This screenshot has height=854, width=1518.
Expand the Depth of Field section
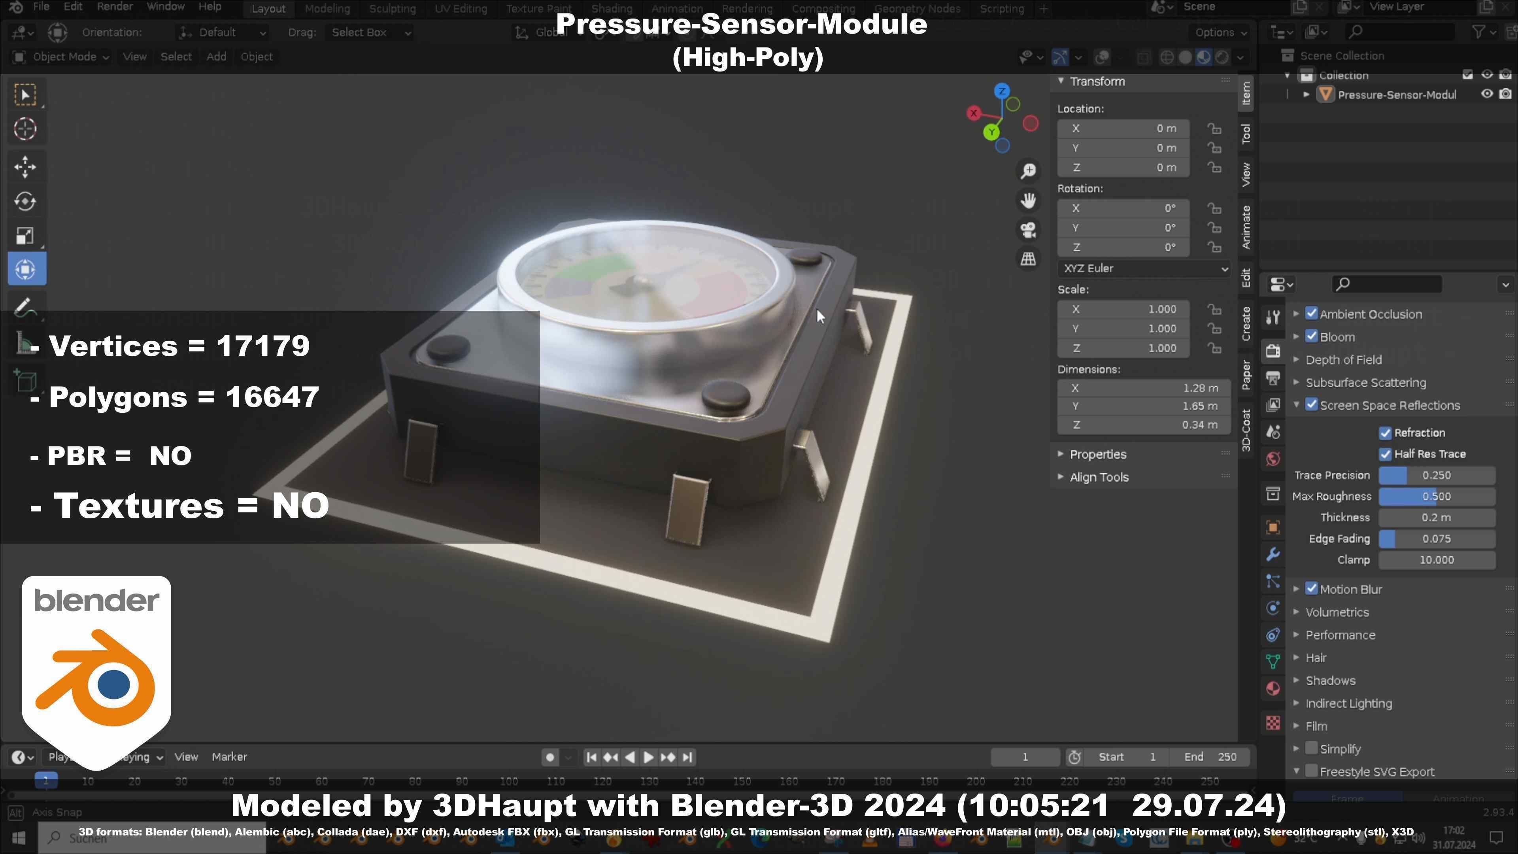1297,359
